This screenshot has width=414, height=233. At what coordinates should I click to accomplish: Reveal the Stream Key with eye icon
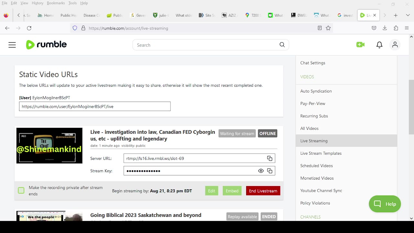pos(261,171)
